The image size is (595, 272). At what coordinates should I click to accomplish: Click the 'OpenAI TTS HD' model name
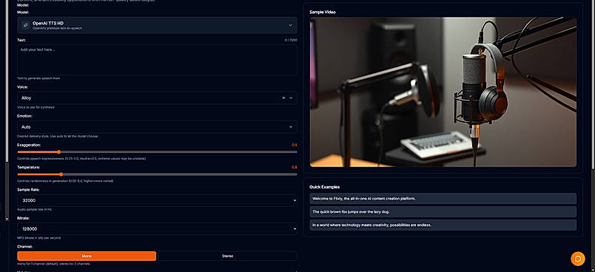[48, 23]
